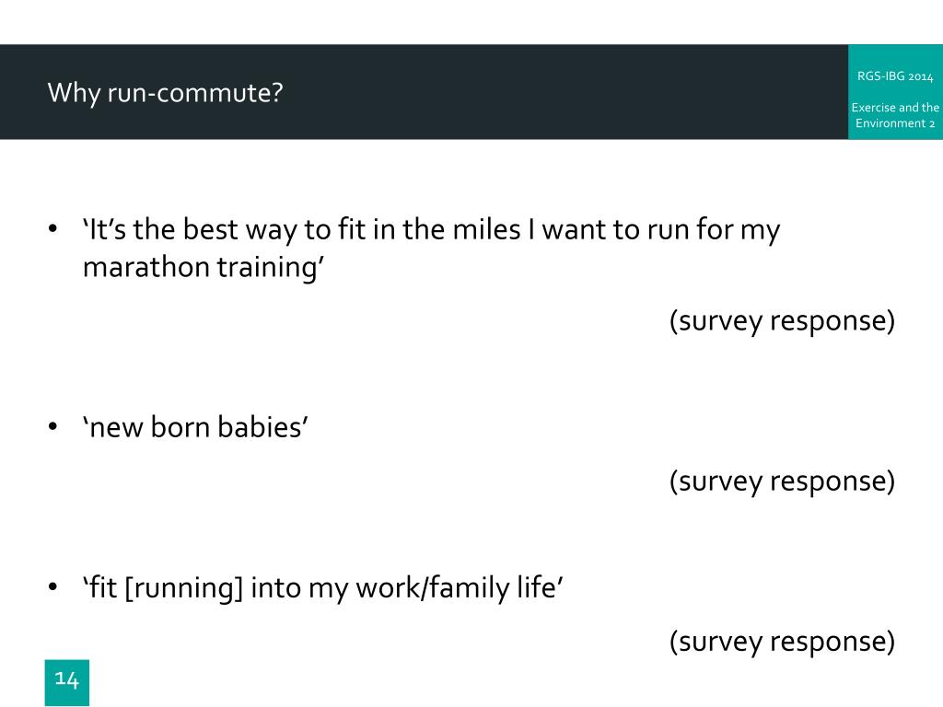Viewport: 943px width, 707px height.
Task: Click the bullet before 'fit [running]' quote
Action: (52, 586)
